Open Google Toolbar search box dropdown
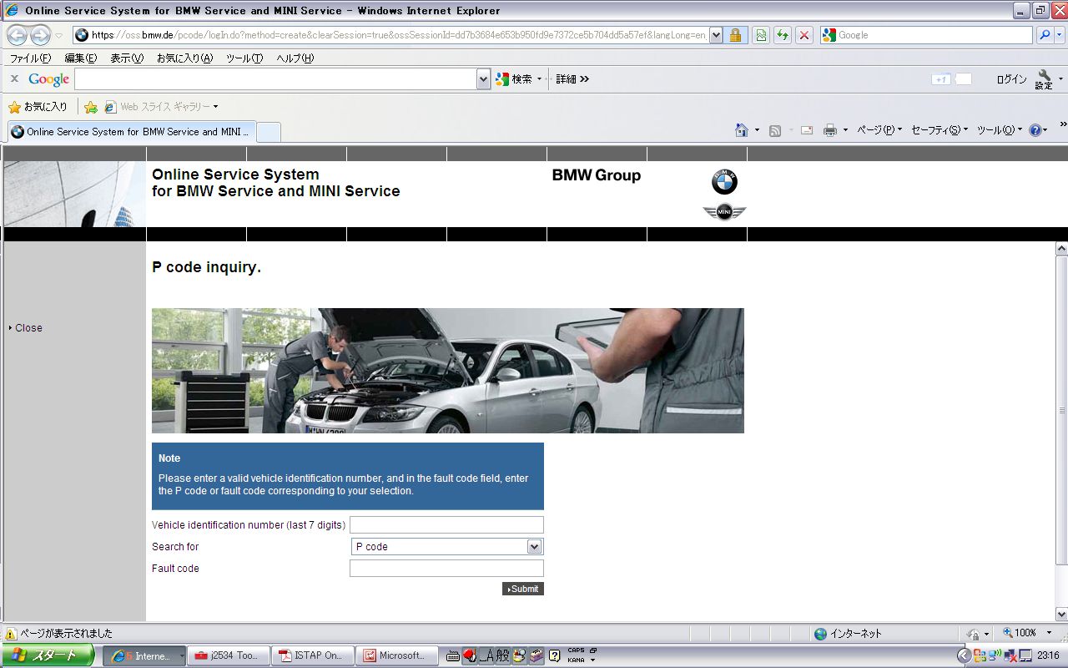 pos(484,79)
